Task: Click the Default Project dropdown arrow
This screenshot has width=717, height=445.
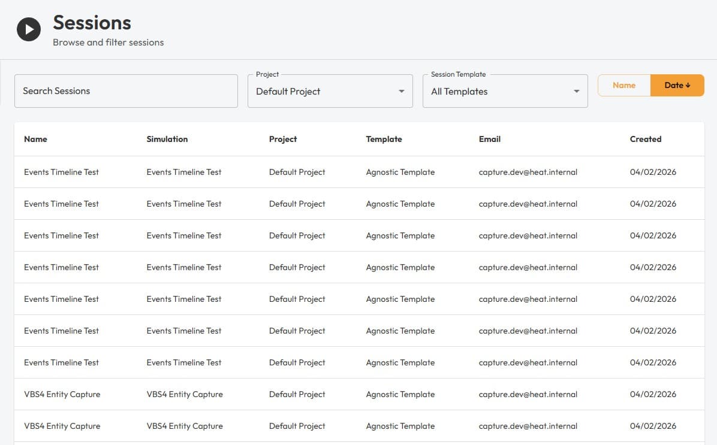Action: tap(401, 92)
